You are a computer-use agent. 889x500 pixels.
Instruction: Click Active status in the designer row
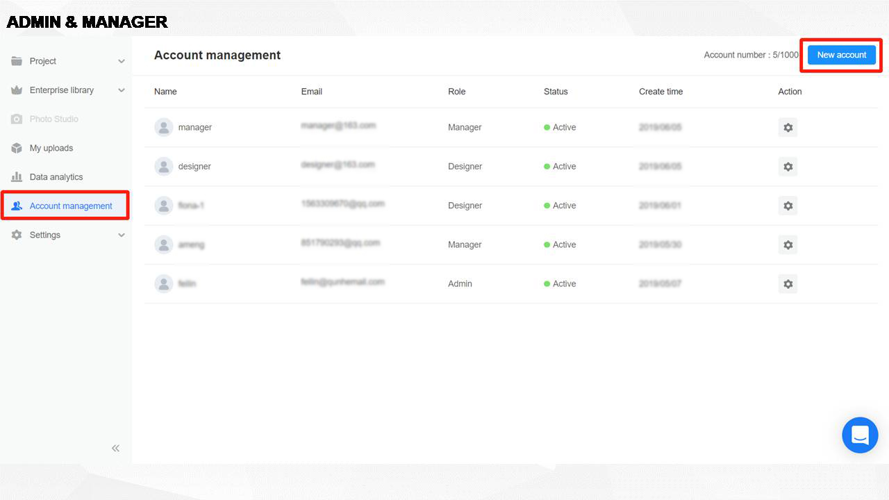coord(560,167)
